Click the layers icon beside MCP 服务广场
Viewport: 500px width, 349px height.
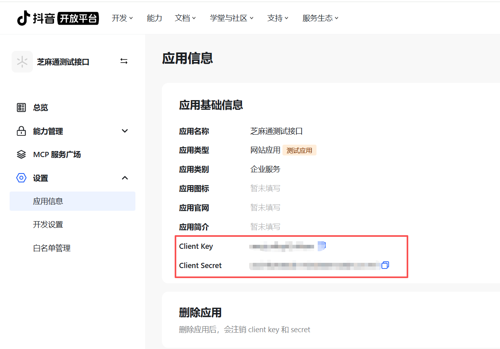coord(21,155)
